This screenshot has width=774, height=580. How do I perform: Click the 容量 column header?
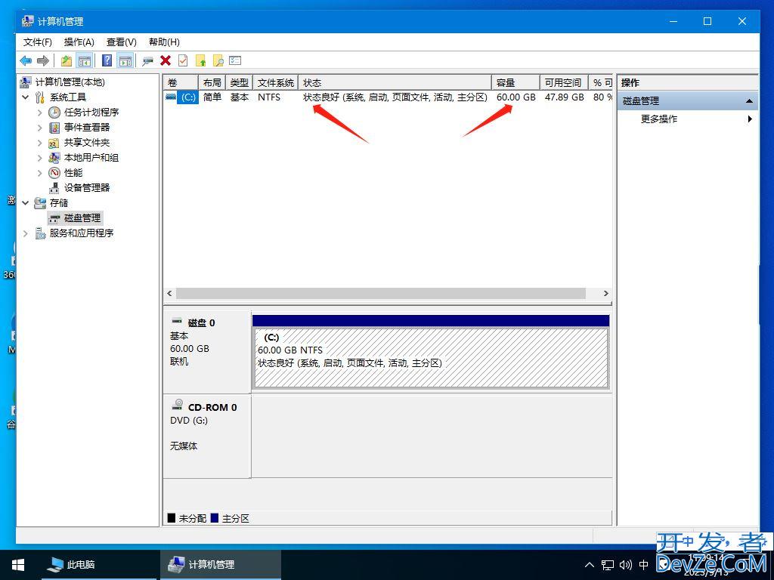tap(515, 82)
